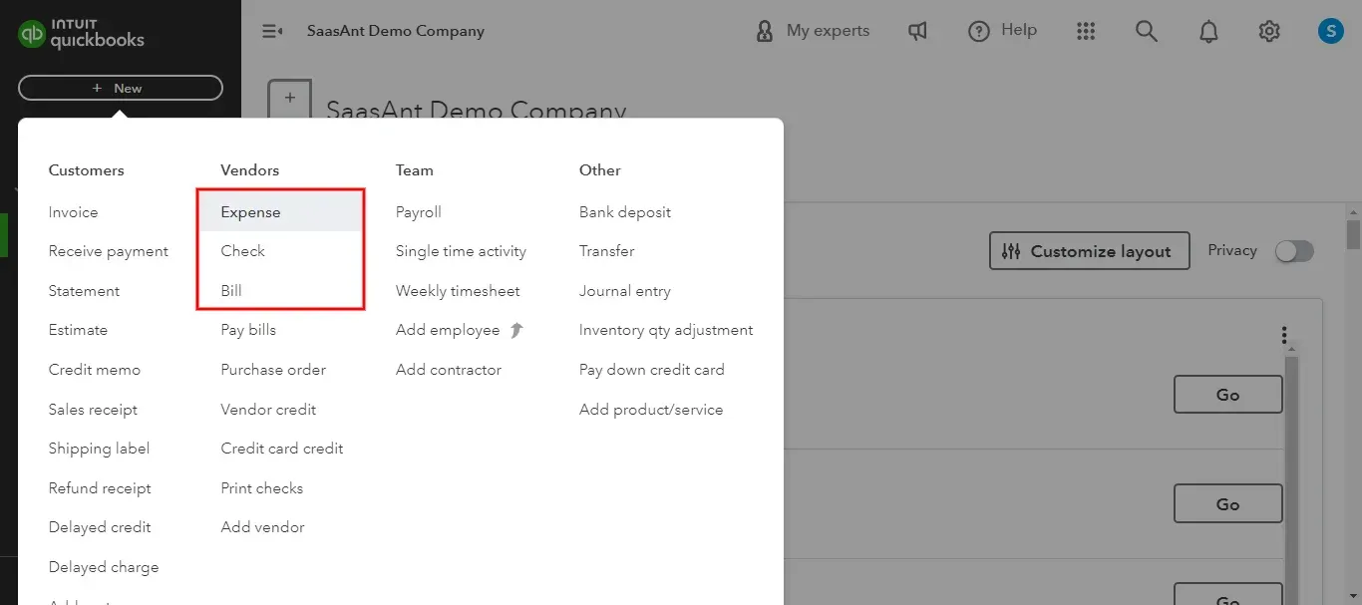Viewport: 1362px width, 605px height.
Task: Select Delayed charge
Action: point(104,567)
